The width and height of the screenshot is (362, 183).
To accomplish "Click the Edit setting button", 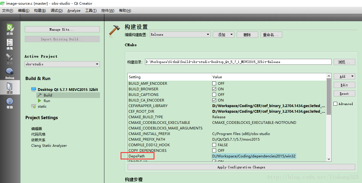I will click(x=344, y=85).
